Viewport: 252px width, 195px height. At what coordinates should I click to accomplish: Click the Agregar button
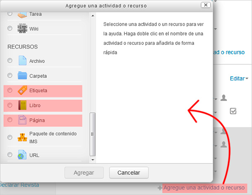pos(84,172)
